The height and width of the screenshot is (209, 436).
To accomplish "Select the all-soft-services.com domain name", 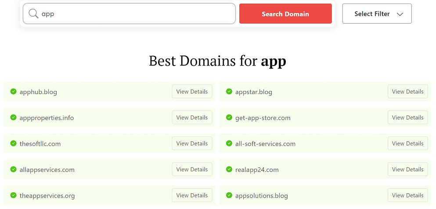I will pos(265,144).
